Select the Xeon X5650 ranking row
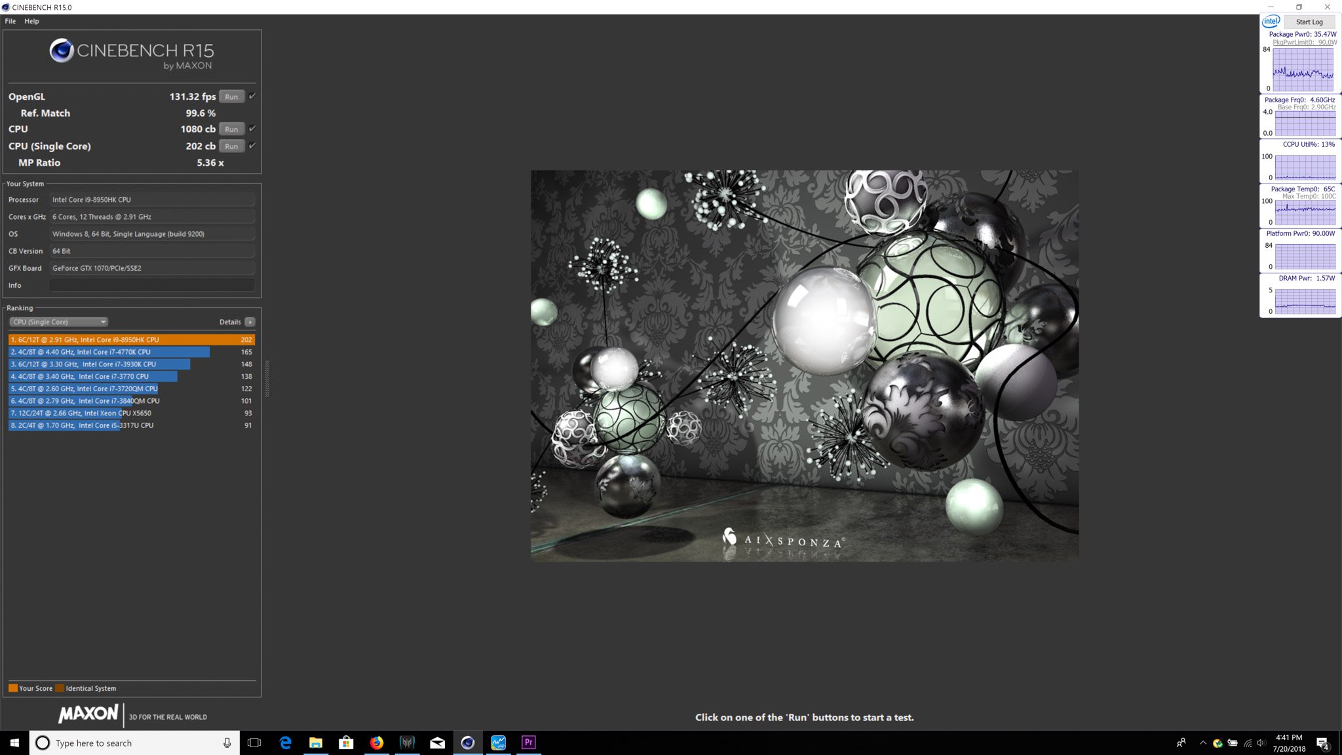The image size is (1342, 755). [132, 413]
